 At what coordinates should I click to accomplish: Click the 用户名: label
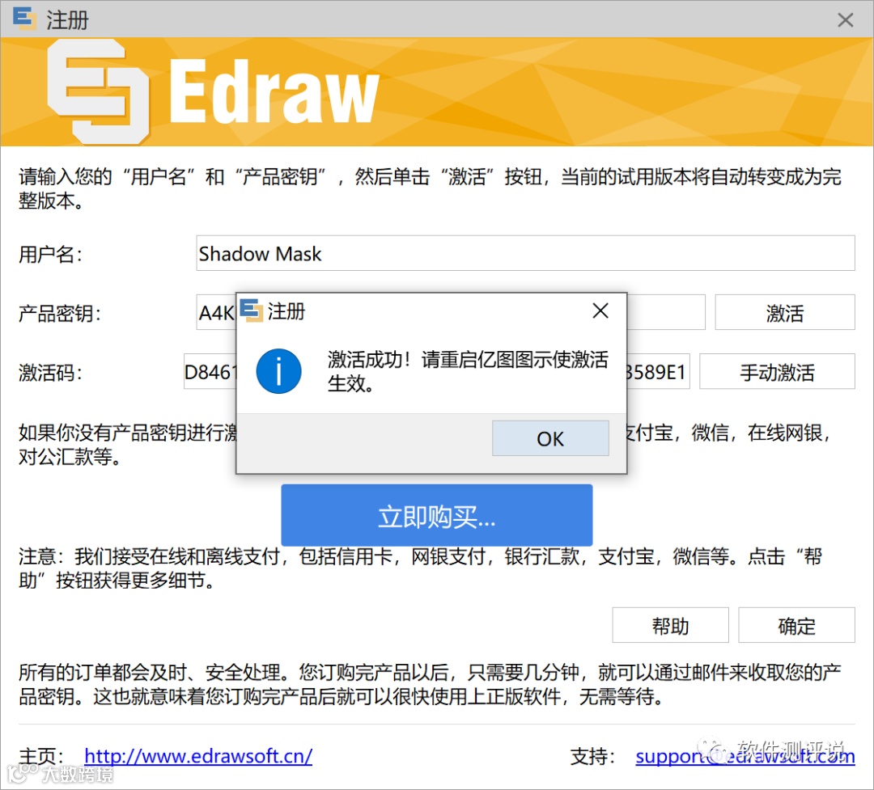pyautogui.click(x=50, y=255)
